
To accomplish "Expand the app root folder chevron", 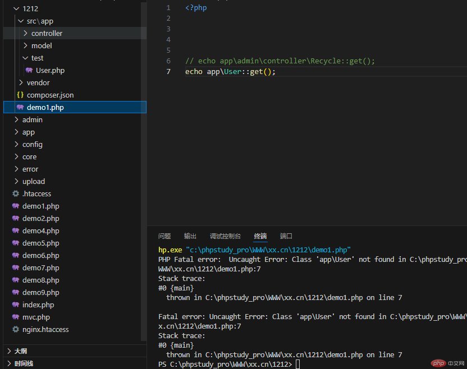I will coord(16,132).
